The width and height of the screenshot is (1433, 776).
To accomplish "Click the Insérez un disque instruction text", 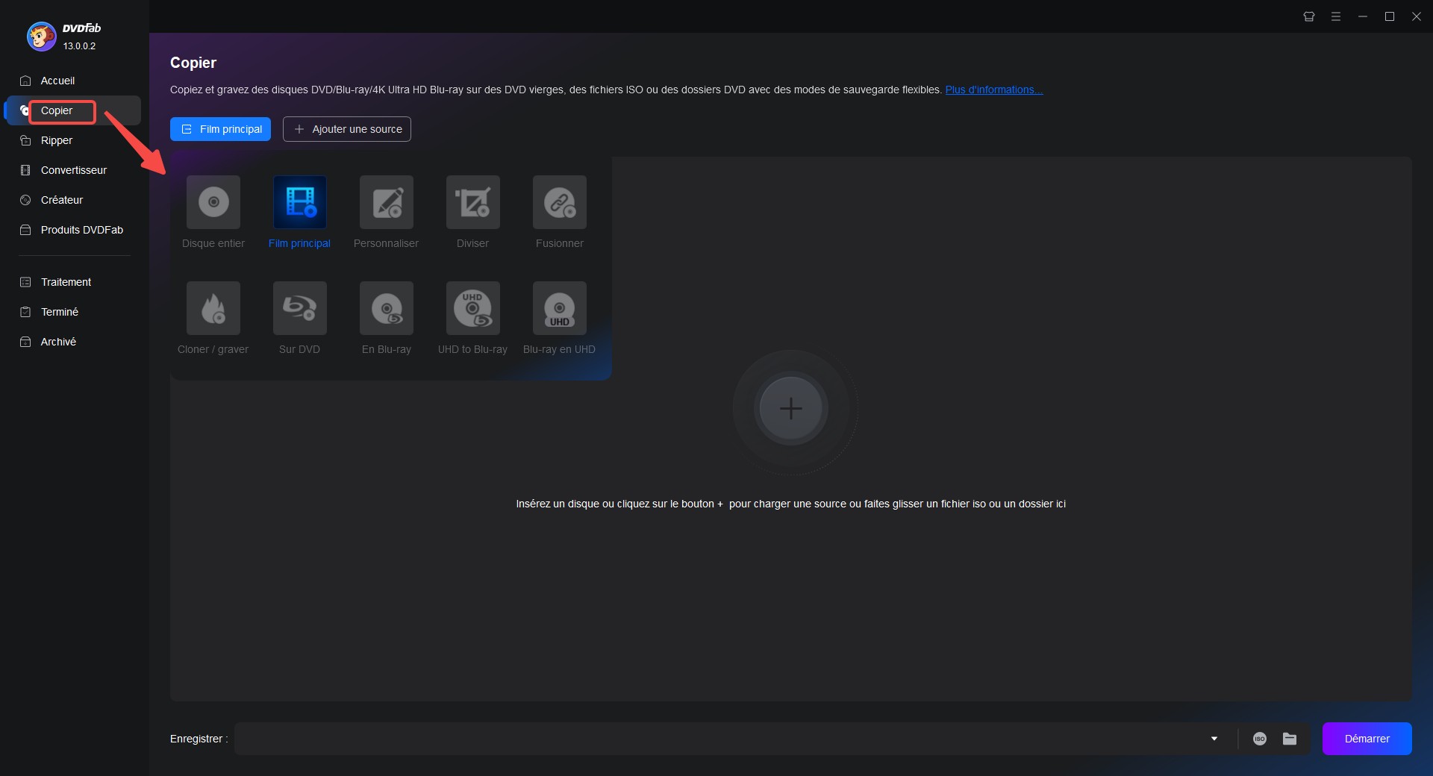I will click(x=791, y=504).
